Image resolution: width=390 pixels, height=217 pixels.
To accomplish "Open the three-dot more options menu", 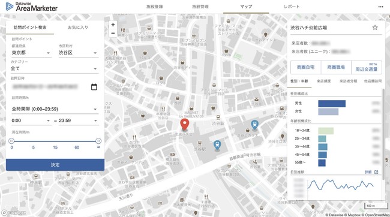I will (380, 7).
